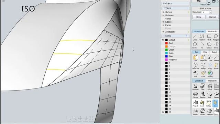The image size is (220, 124).
Task: Open the History tool
Action: click(210, 74)
